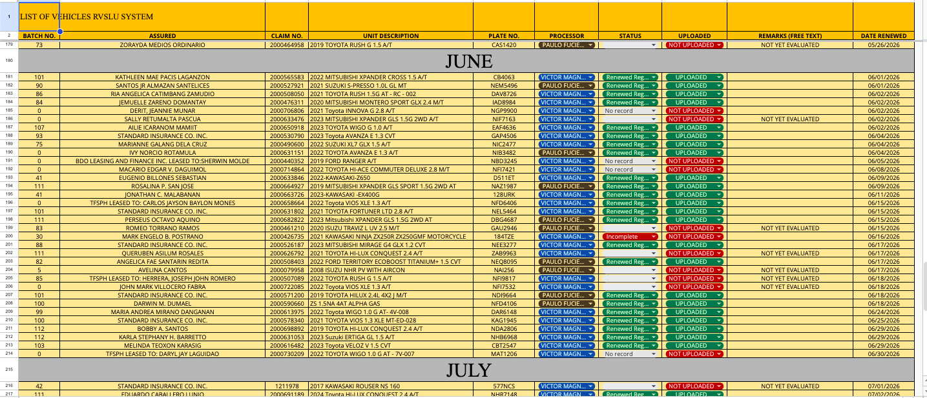Select the plate number cell NBD3245

point(504,161)
